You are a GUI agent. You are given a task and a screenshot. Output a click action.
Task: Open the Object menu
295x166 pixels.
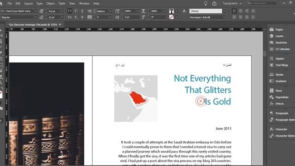tap(50, 3)
